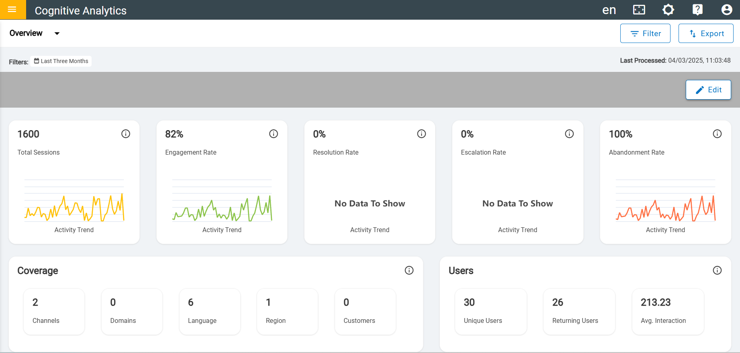
Task: Click 'No Data To Show' in Escalation Rate
Action: [517, 204]
